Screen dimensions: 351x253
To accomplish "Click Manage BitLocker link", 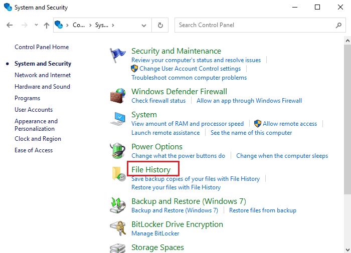I will pyautogui.click(x=155, y=233).
